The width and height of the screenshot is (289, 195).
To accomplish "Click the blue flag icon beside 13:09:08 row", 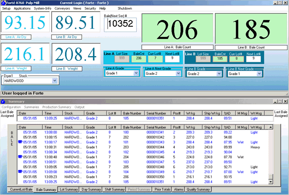I will pyautogui.click(x=20, y=172).
